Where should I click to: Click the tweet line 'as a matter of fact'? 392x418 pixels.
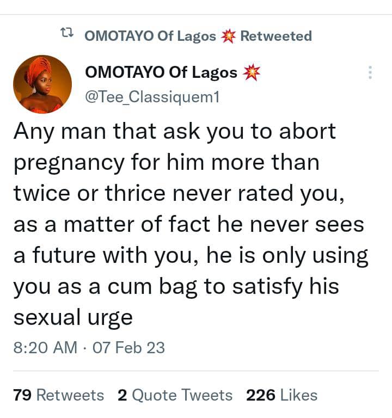point(188,224)
